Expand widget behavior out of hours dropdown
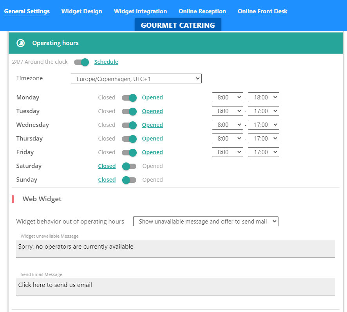The image size is (347, 312). click(x=206, y=222)
